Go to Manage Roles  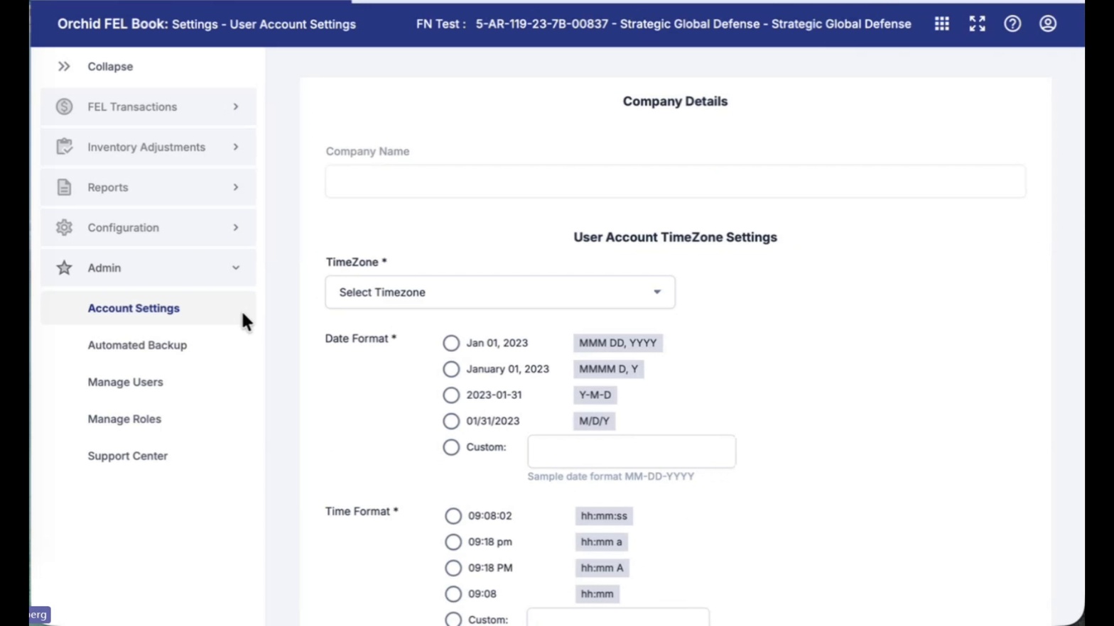click(124, 419)
